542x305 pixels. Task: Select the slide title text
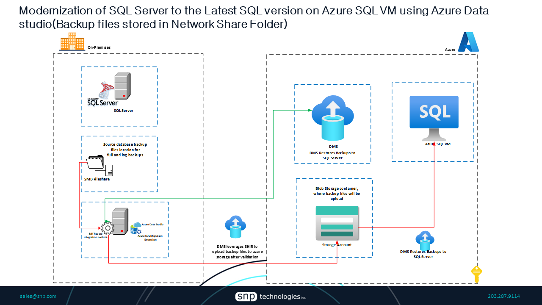pos(254,17)
